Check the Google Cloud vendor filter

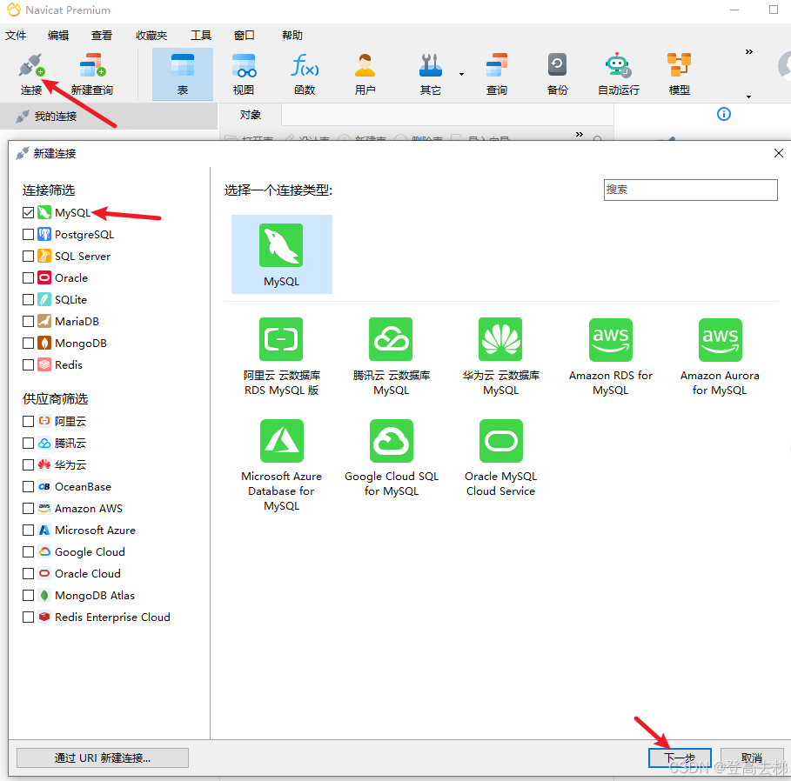pyautogui.click(x=28, y=551)
